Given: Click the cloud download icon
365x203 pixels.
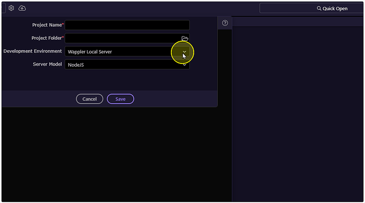Looking at the screenshot, I should click(22, 8).
